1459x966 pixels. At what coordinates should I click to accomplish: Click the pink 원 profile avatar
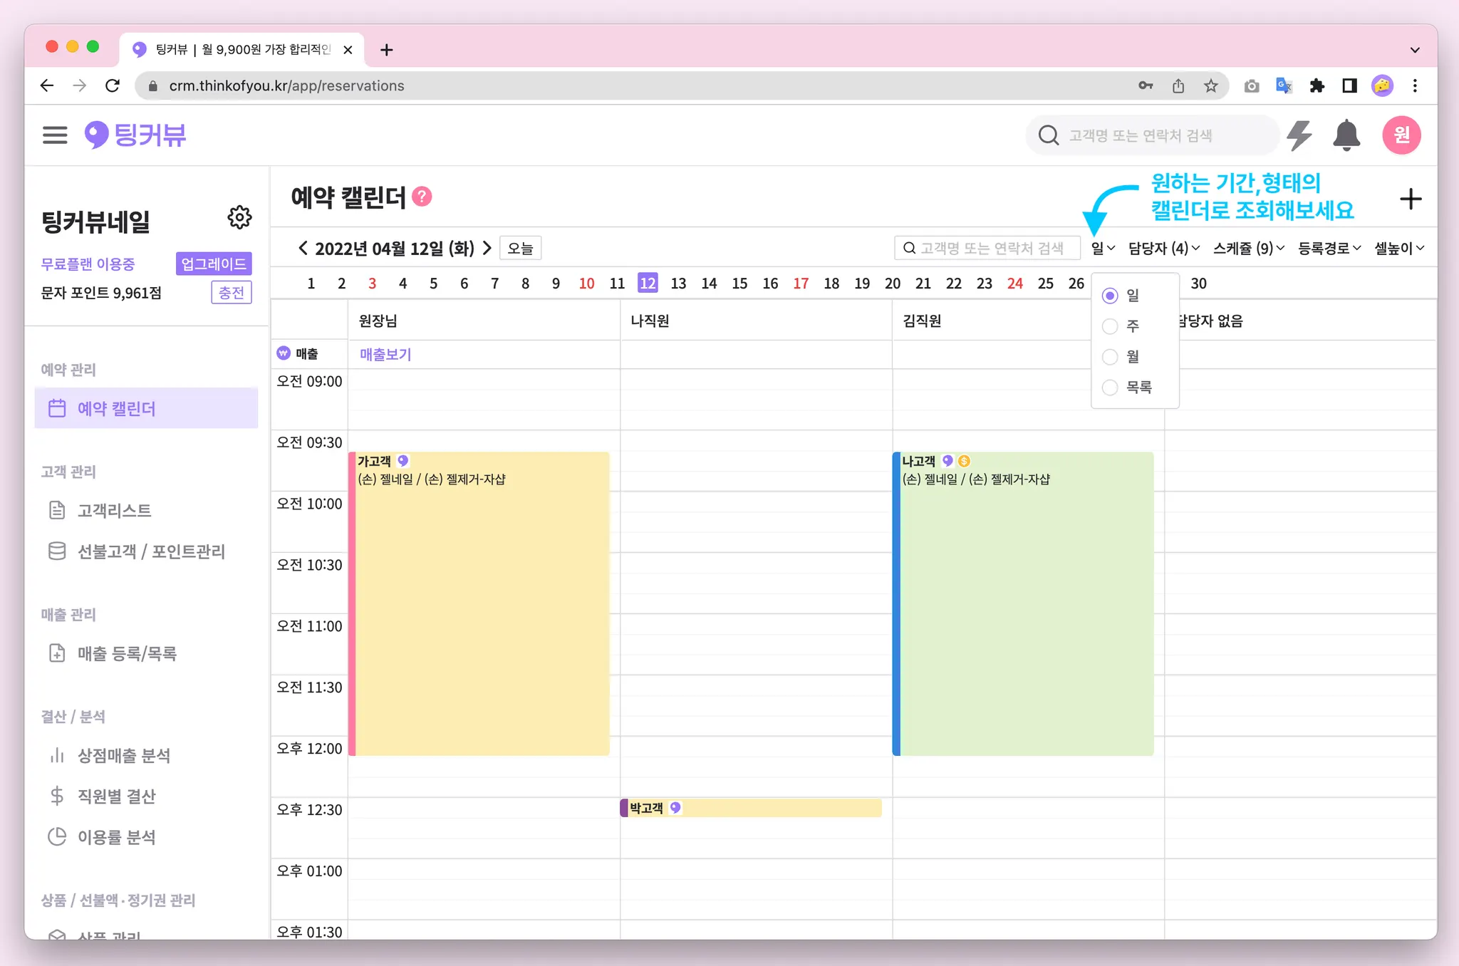click(1401, 135)
